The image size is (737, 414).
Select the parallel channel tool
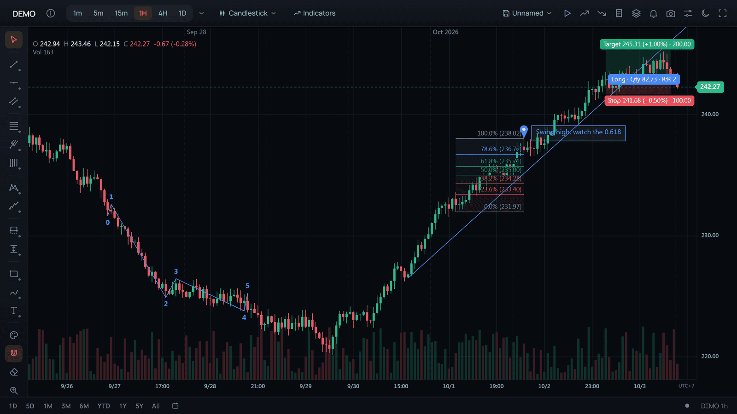(14, 102)
